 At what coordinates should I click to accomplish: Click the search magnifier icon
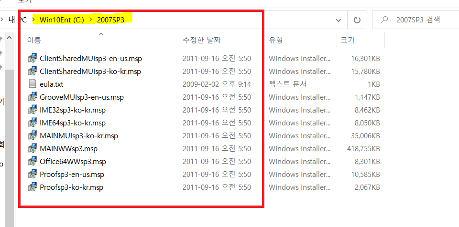click(x=384, y=20)
